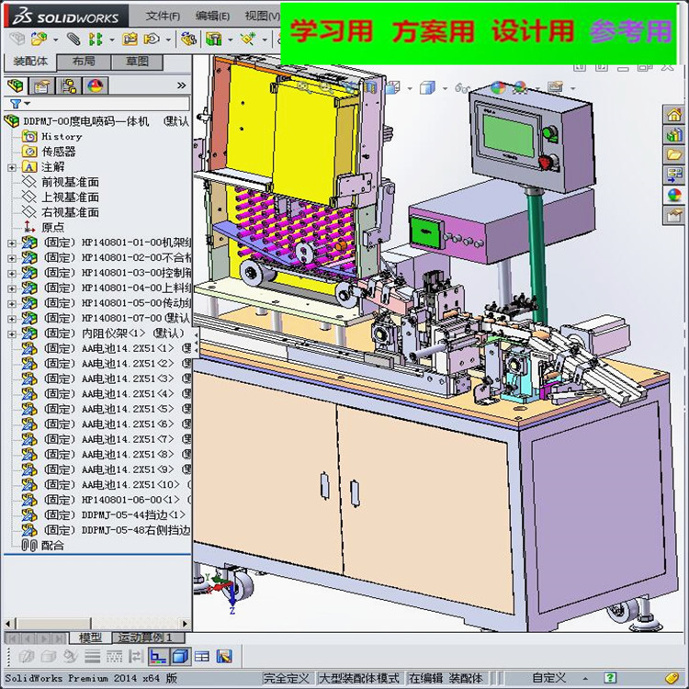Expand the HP140801-04-00上料 subassembly node
The image size is (689, 689).
[x=12, y=288]
